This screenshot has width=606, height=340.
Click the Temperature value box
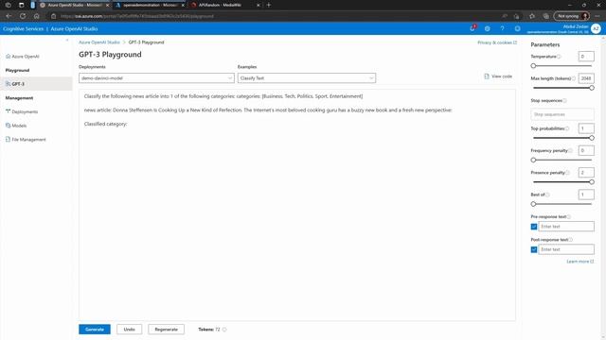point(586,57)
